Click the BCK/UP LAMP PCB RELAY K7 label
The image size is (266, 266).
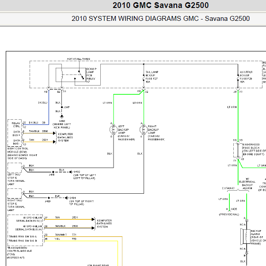[x=91, y=75]
